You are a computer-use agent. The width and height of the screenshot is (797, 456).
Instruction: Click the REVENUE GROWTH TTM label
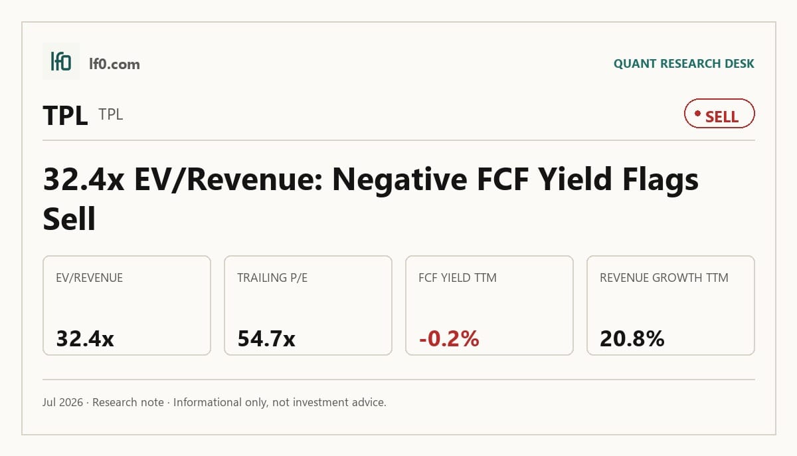(x=664, y=278)
